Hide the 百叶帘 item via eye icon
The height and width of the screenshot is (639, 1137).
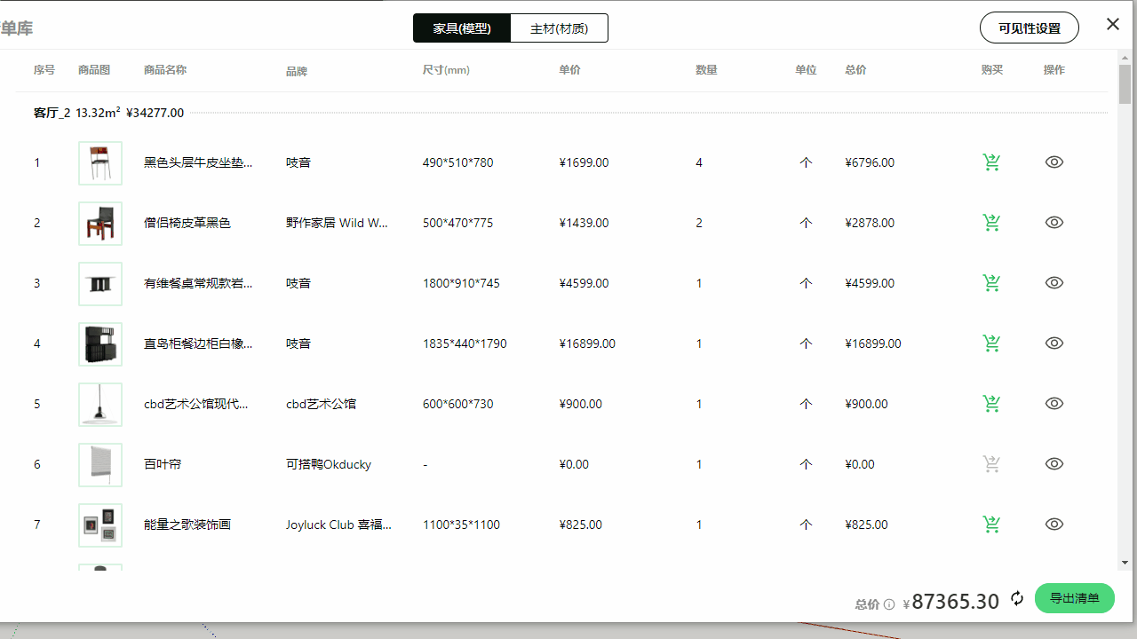pos(1054,464)
